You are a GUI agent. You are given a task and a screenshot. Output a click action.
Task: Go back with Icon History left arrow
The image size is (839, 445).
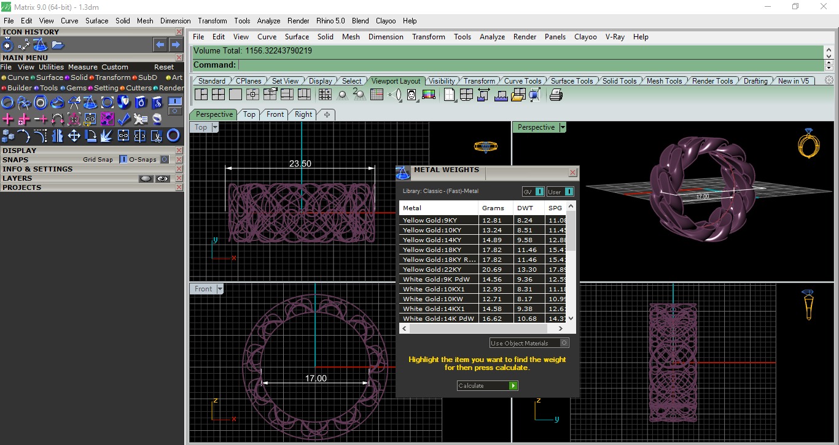(160, 45)
